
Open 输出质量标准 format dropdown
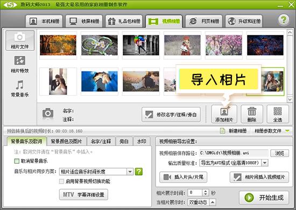pyautogui.click(x=234, y=163)
